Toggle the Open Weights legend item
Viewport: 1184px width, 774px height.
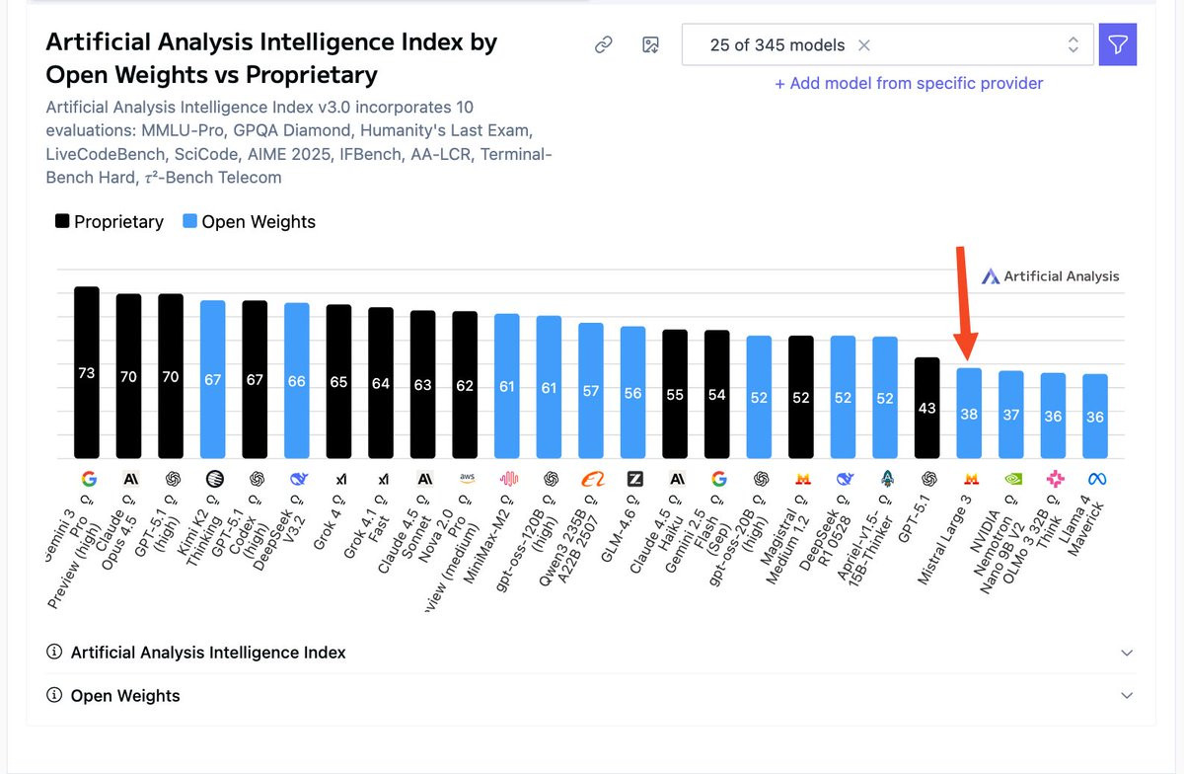249,222
